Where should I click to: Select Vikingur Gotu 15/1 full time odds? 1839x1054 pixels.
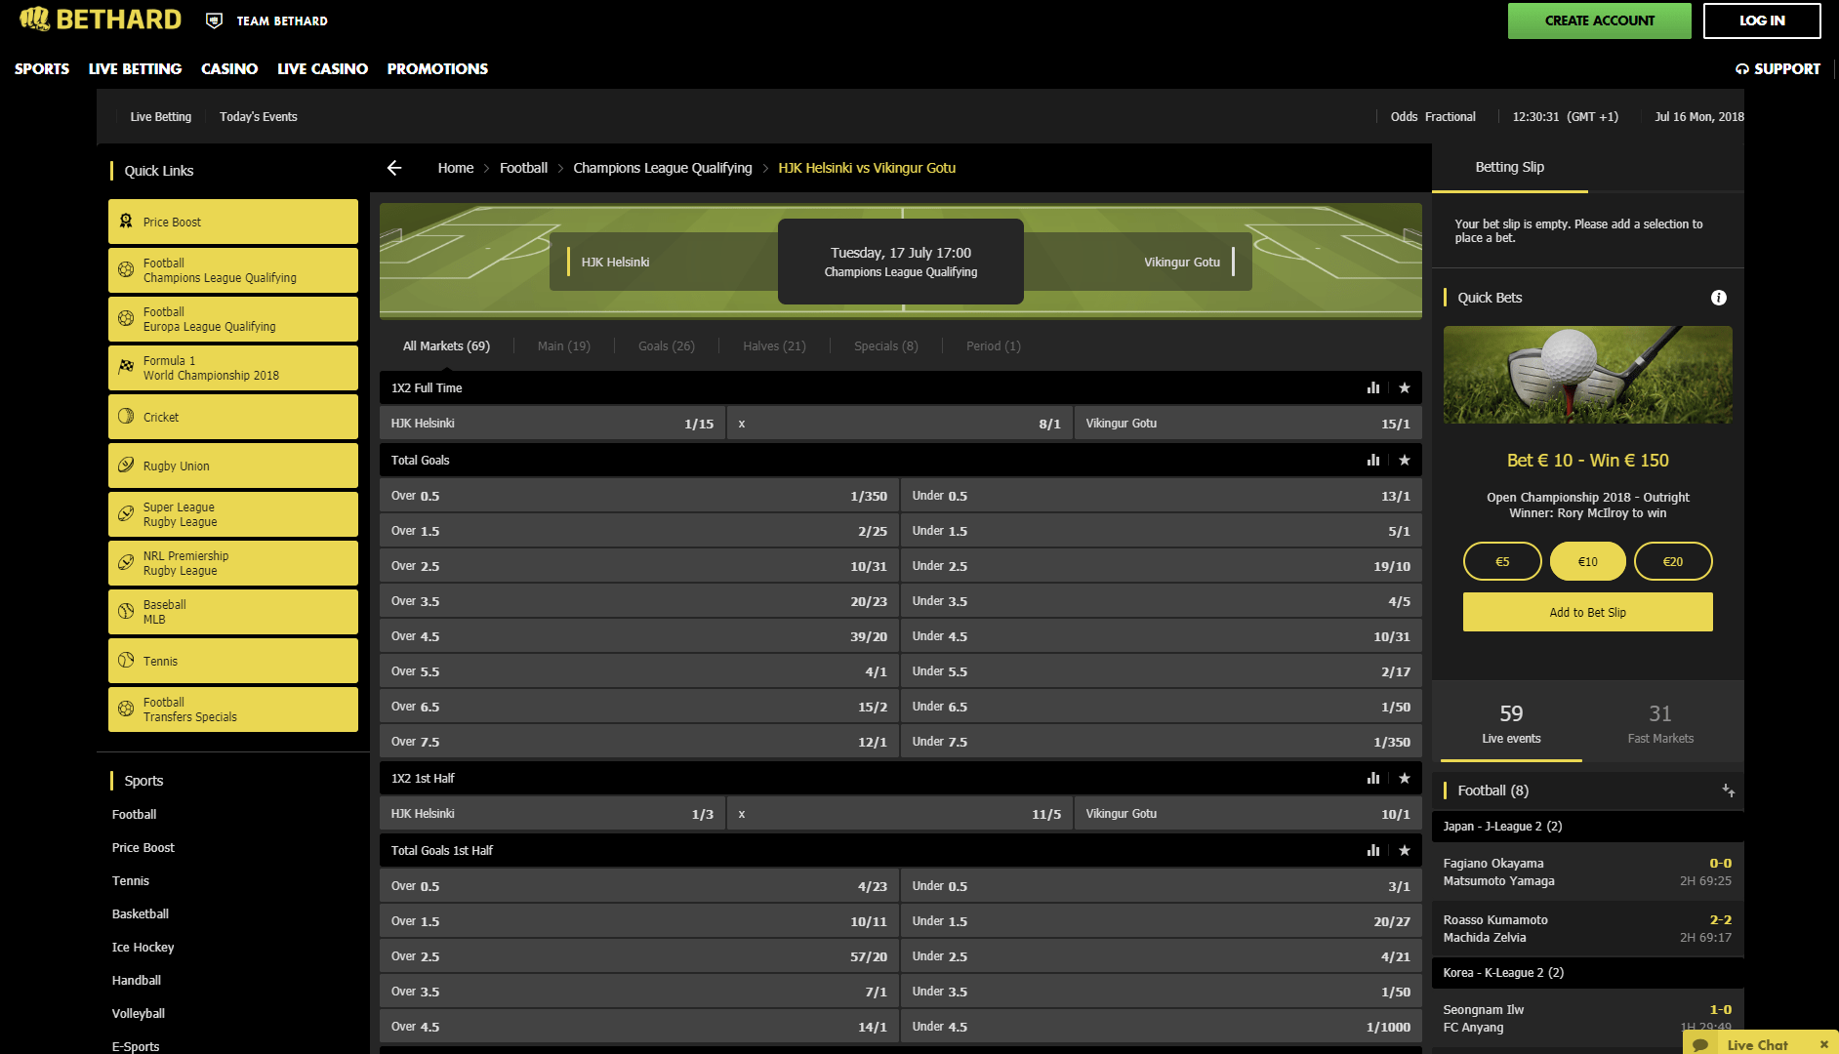click(x=1247, y=424)
